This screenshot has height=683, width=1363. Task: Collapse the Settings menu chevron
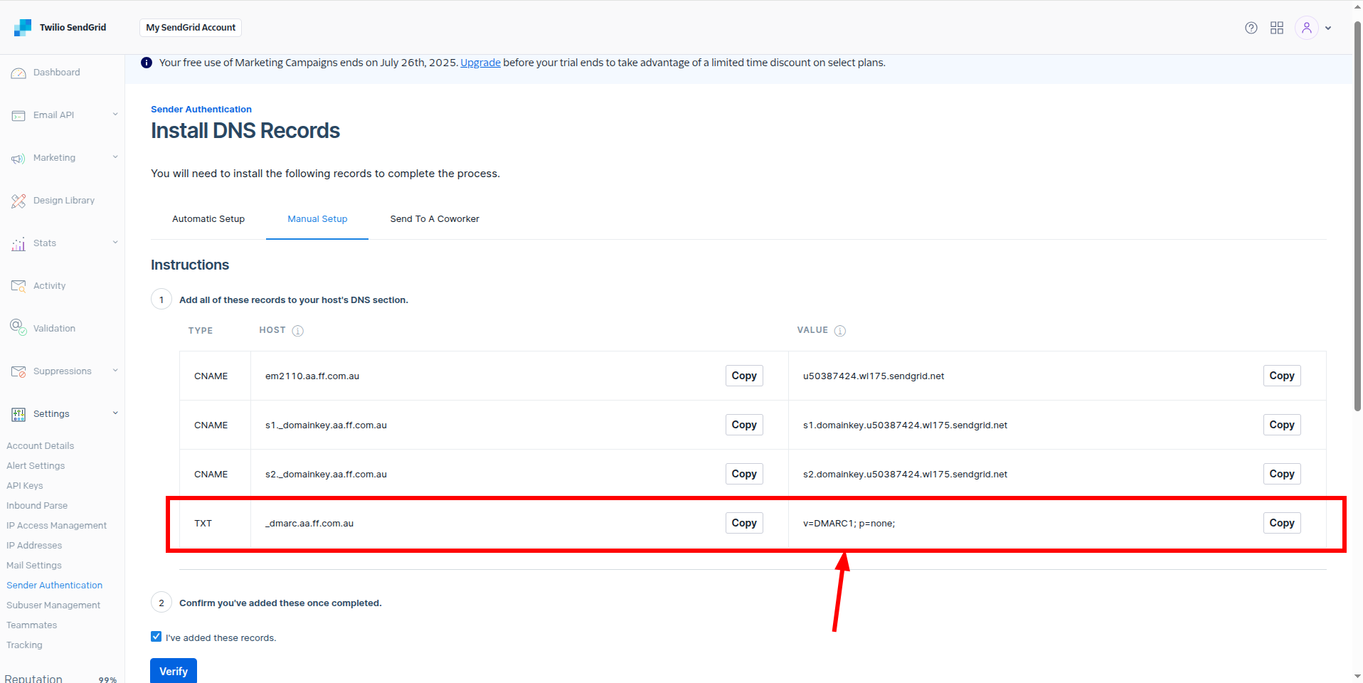(115, 413)
